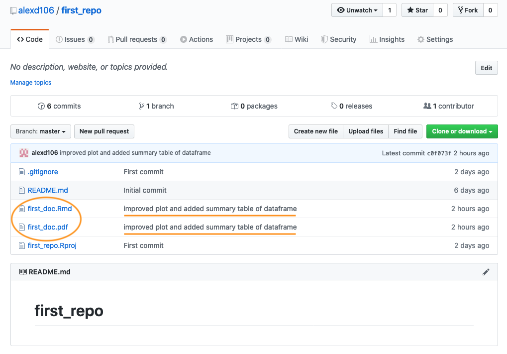This screenshot has height=354, width=507.
Task: Click the pencil icon to edit README.md
Action: pos(486,272)
